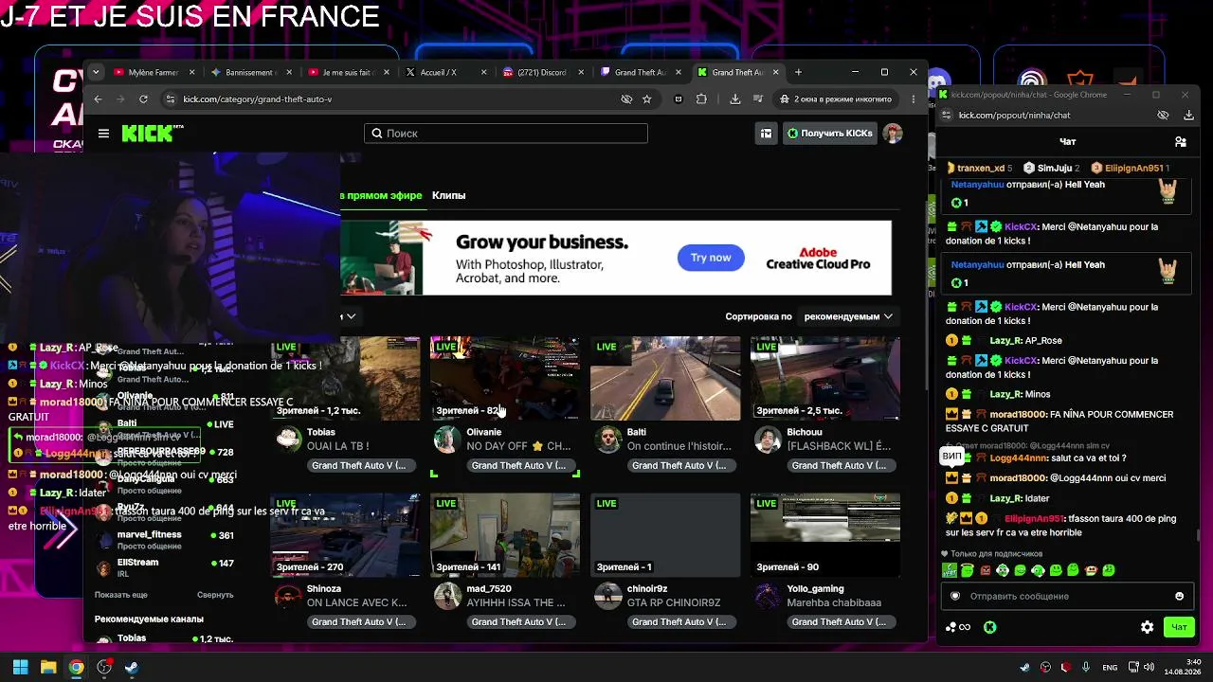
Task: Click the browser address bar URL
Action: 258,99
